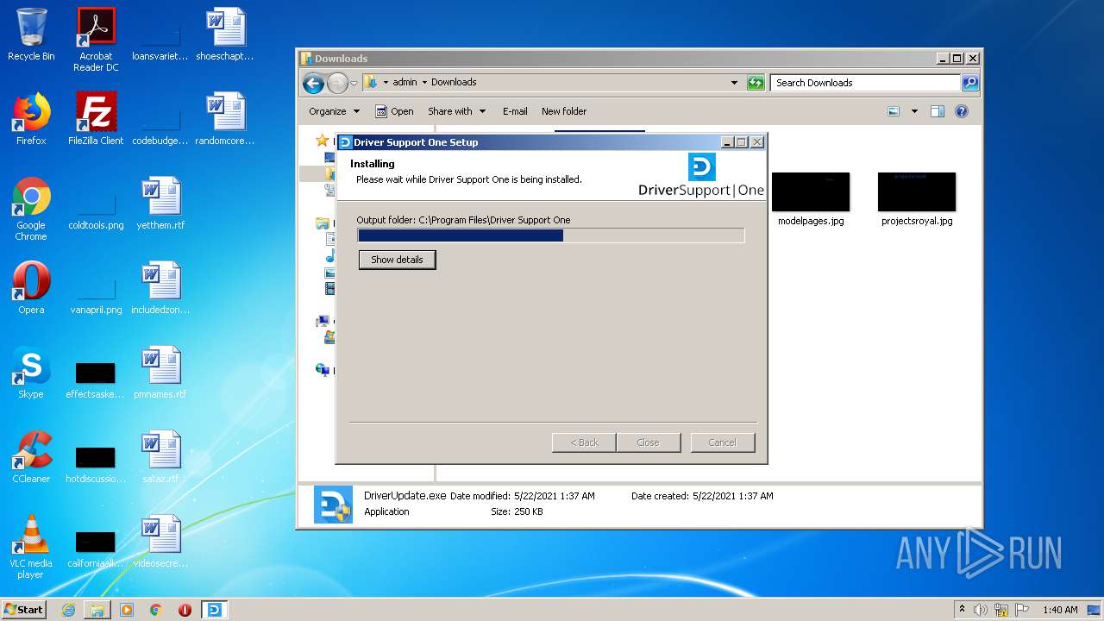
Task: Launch Acrobat Reader DC shortcut
Action: [x=96, y=40]
